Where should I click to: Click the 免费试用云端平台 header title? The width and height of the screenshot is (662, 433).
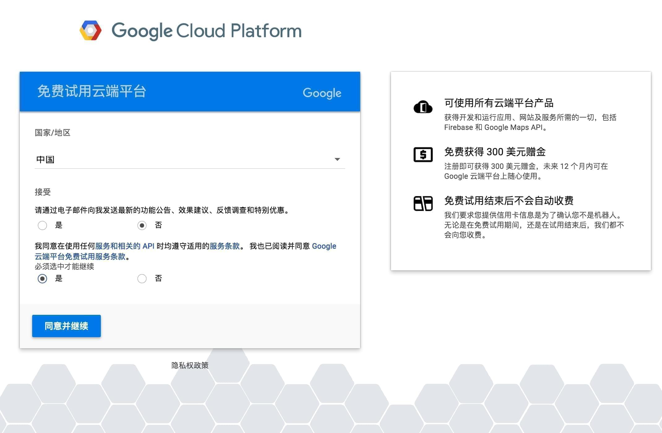[92, 92]
